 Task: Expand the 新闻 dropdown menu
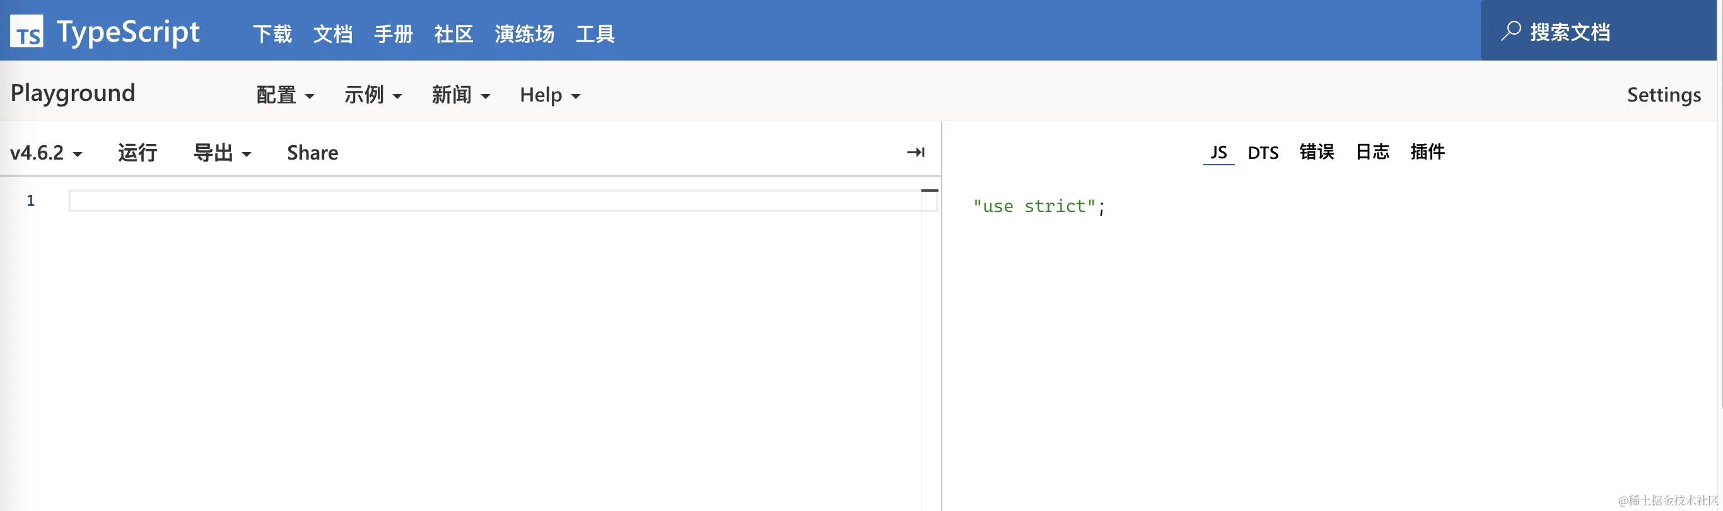(x=461, y=95)
